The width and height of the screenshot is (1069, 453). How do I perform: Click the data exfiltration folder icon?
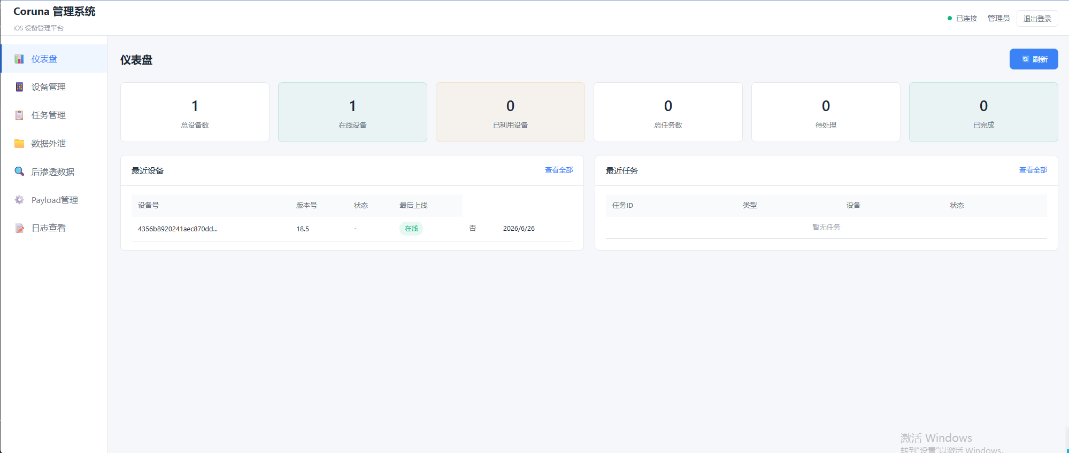pyautogui.click(x=19, y=143)
